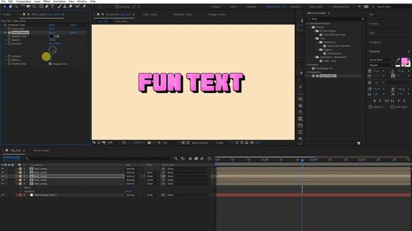Image resolution: width=412 pixels, height=231 pixels.
Task: Open the Layer menu
Action: point(37,1)
